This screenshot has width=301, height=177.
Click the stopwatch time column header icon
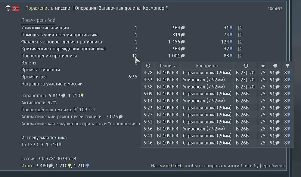pyautogui.click(x=148, y=65)
